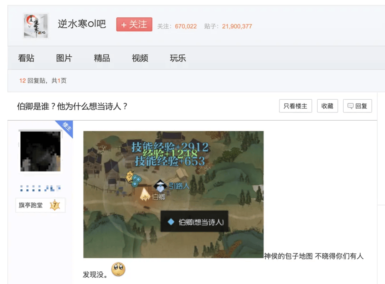Open the 精品 tab

coord(102,58)
